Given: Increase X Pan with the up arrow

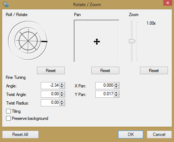Looking at the screenshot, I should [x=116, y=84].
